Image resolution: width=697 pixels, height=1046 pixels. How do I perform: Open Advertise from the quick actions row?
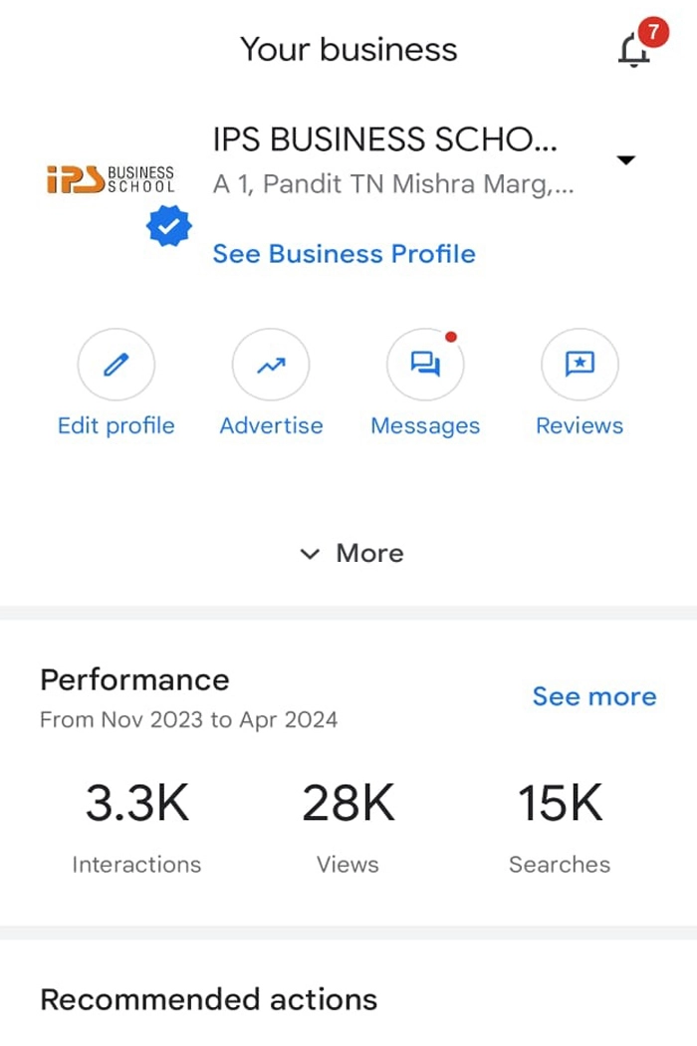pos(270,364)
